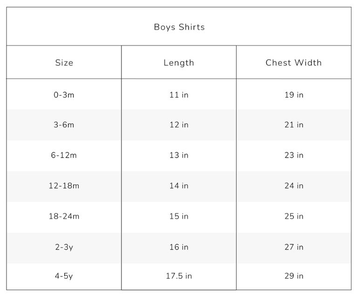The height and width of the screenshot is (296, 359).
Task: Select the 13 in length cell
Action: pos(179,155)
